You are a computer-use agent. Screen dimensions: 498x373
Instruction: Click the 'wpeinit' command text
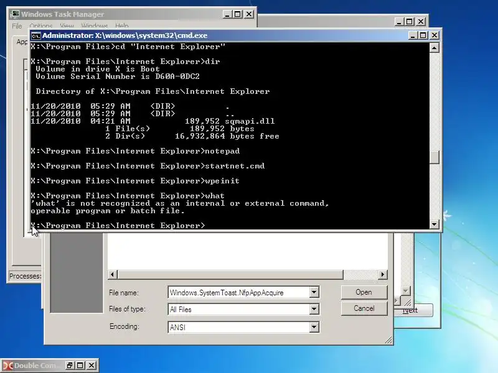[222, 181]
